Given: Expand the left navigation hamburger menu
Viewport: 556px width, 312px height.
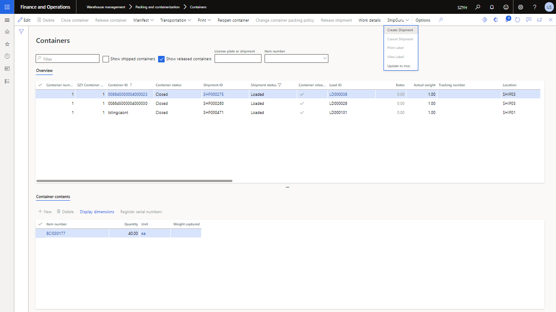Looking at the screenshot, I should click(7, 20).
